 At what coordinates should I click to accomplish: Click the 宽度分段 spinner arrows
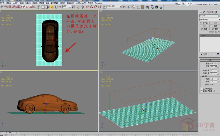(x=218, y=74)
